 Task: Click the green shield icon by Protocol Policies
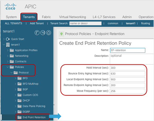62,34
